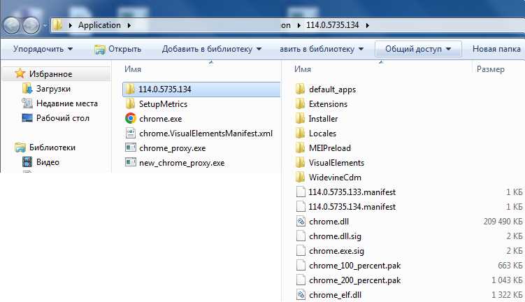Click the icon of chrome_proxy.exe
The width and height of the screenshot is (525, 302).
131,148
